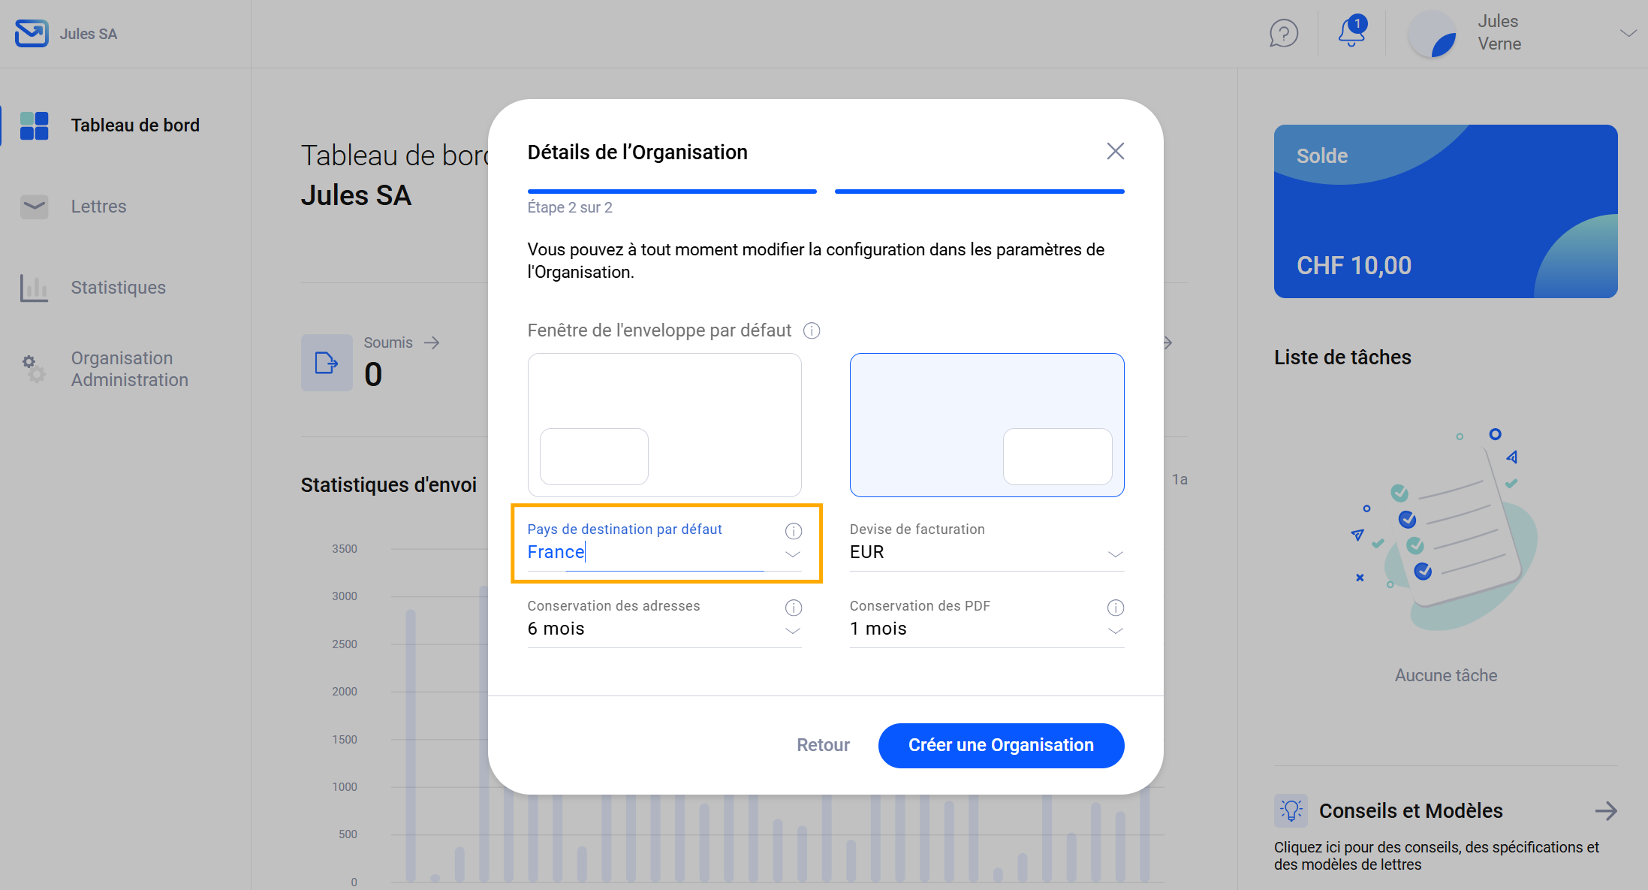
Task: Select the left-window envelope option
Action: pos(664,424)
